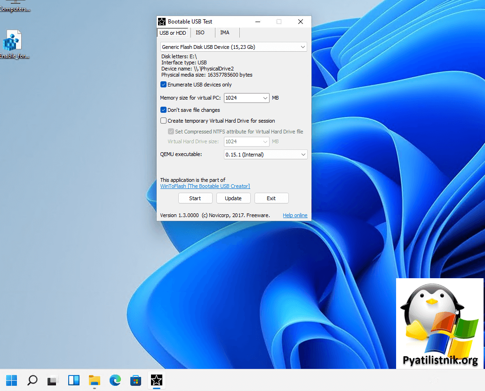This screenshot has height=391, width=485.
Task: Expand the QEMU executable dropdown
Action: 303,155
